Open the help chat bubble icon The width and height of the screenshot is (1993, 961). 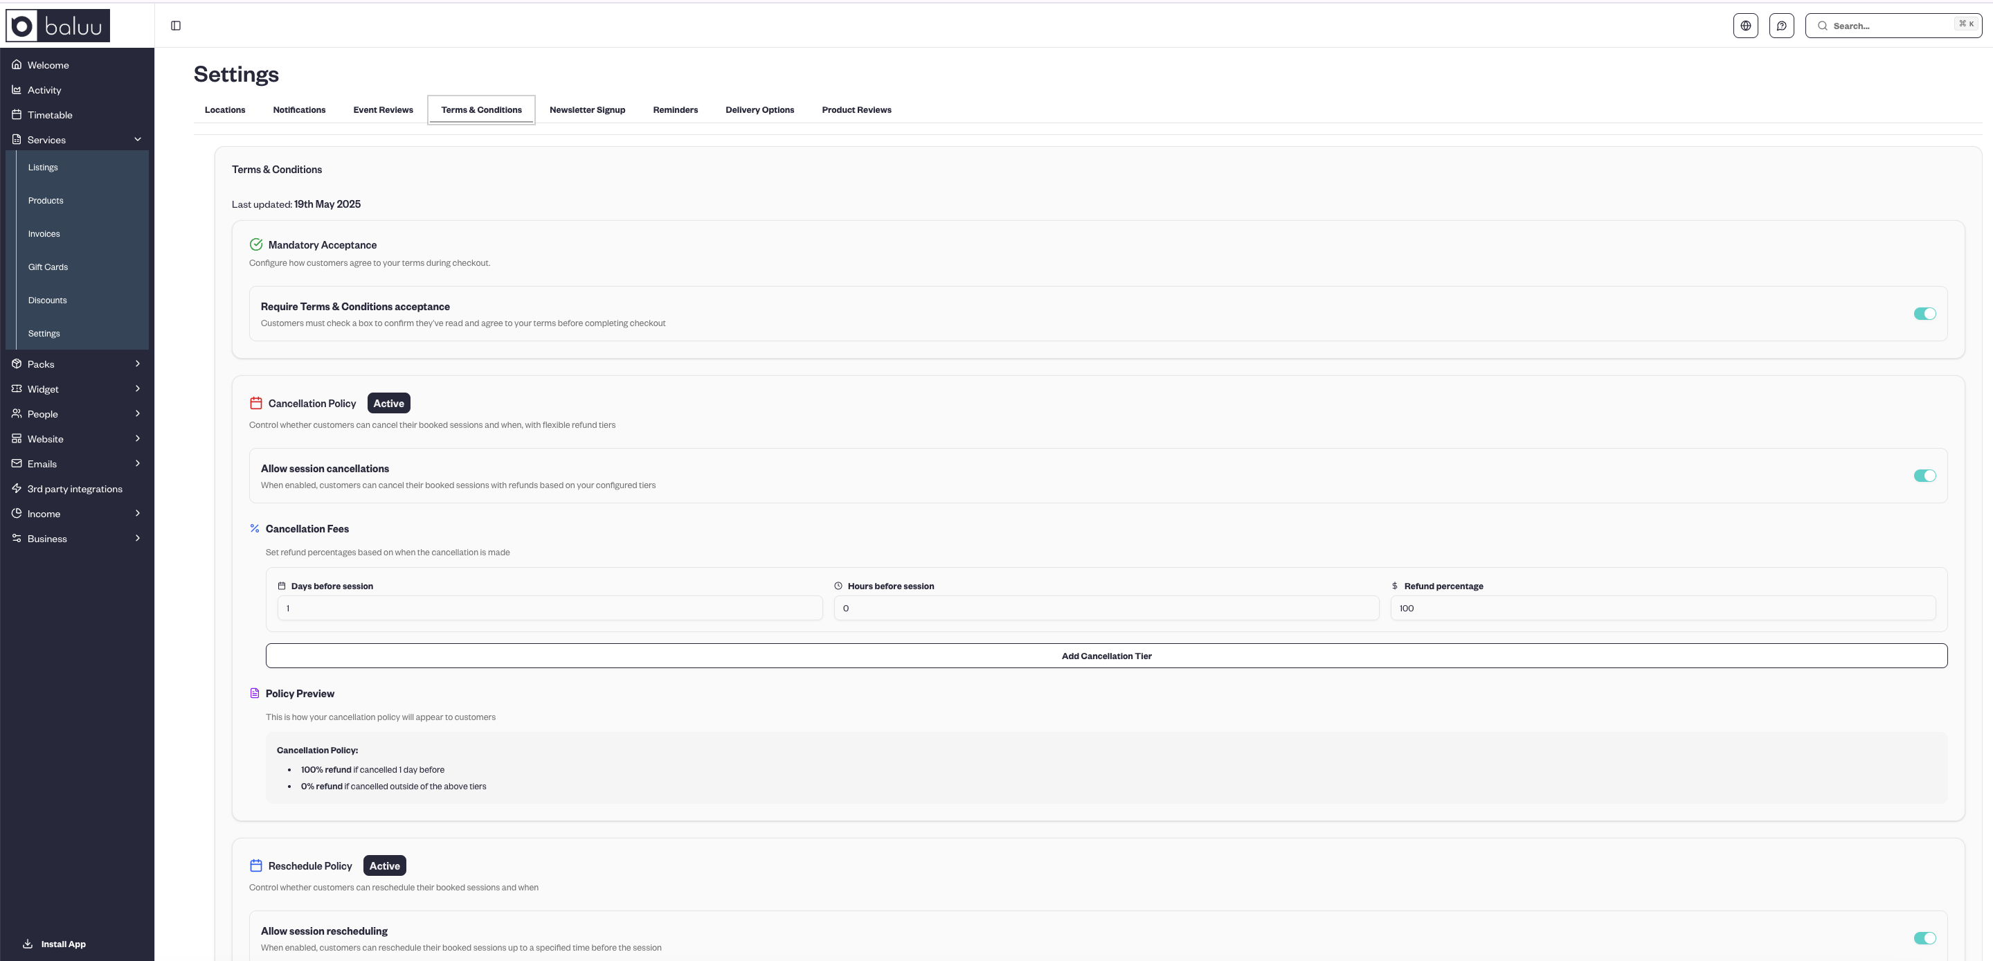tap(1781, 26)
